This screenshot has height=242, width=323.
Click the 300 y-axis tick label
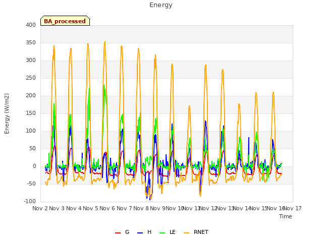pos(31,60)
